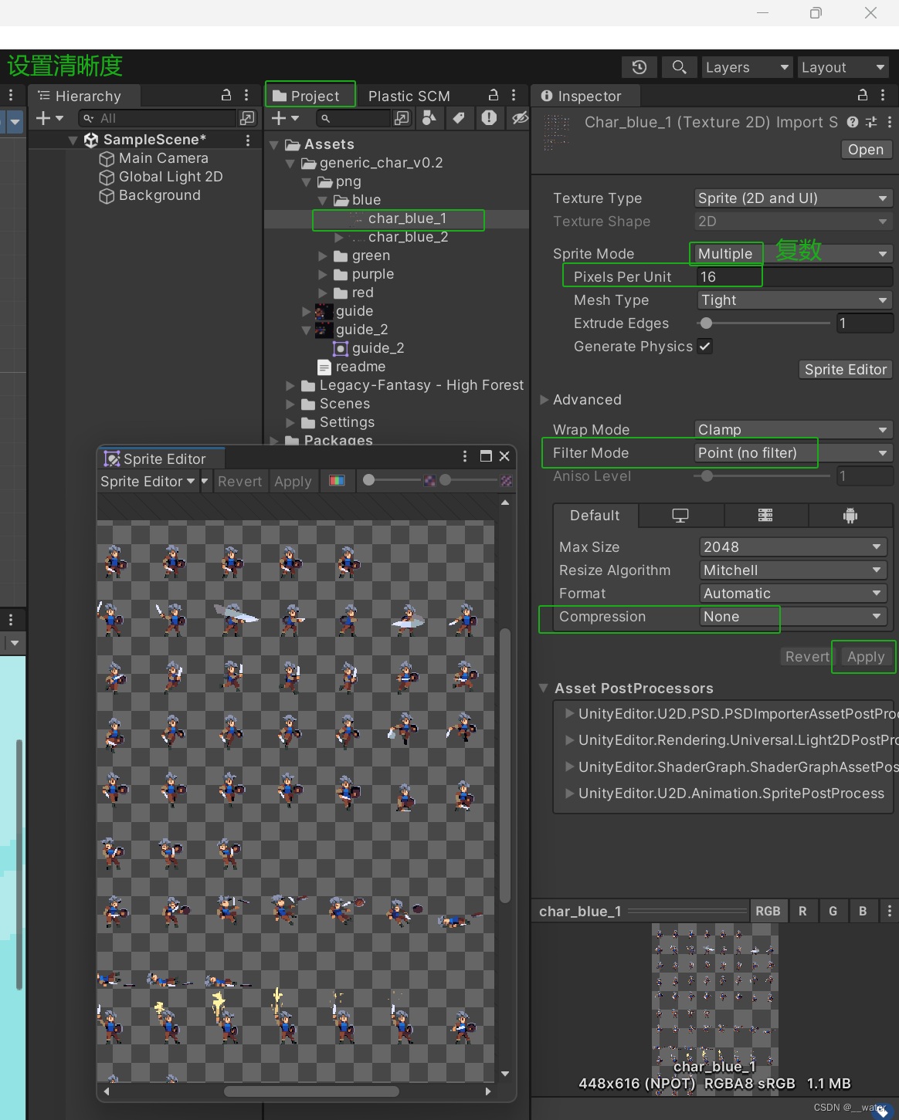Viewport: 899px width, 1120px height.
Task: Switch to the Project tab
Action: tap(310, 96)
